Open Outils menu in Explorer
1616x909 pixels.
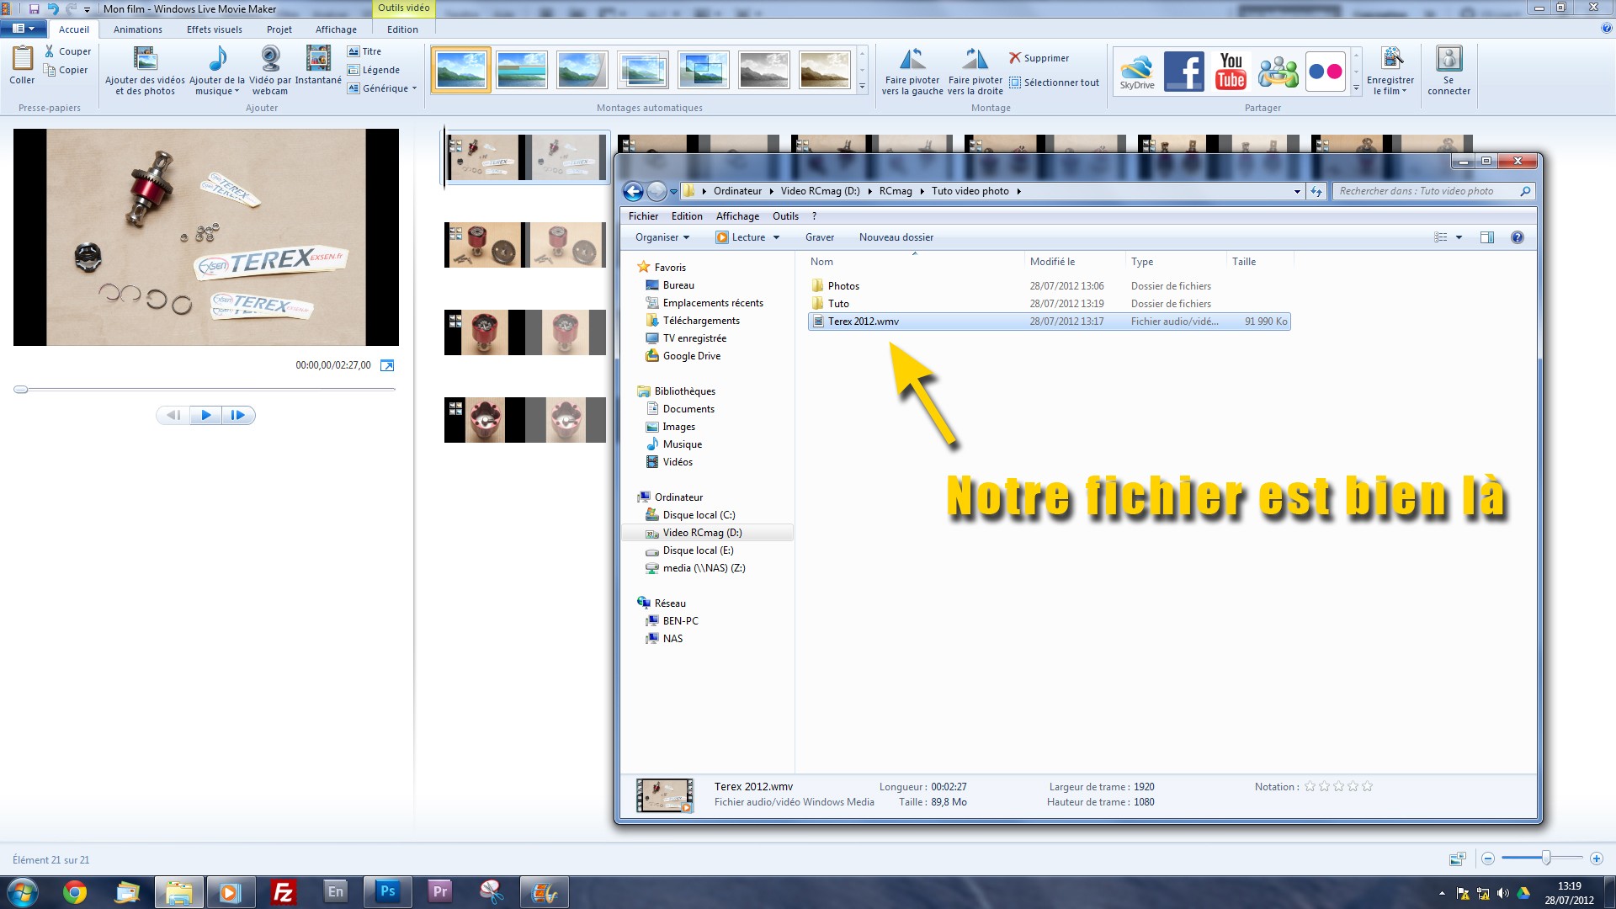(x=785, y=216)
